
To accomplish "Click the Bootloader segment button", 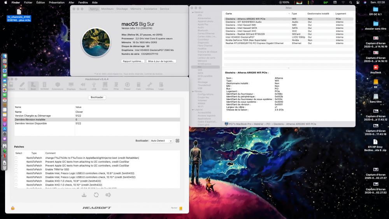I will tap(97, 97).
